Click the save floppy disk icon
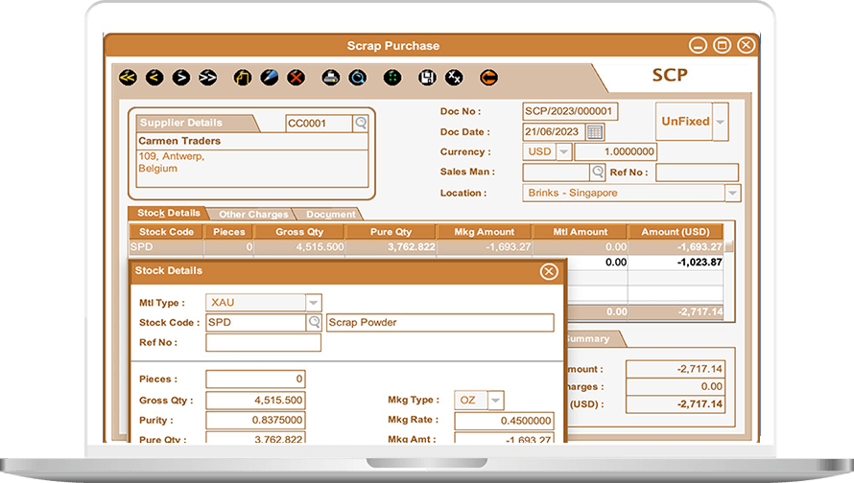 click(x=428, y=78)
